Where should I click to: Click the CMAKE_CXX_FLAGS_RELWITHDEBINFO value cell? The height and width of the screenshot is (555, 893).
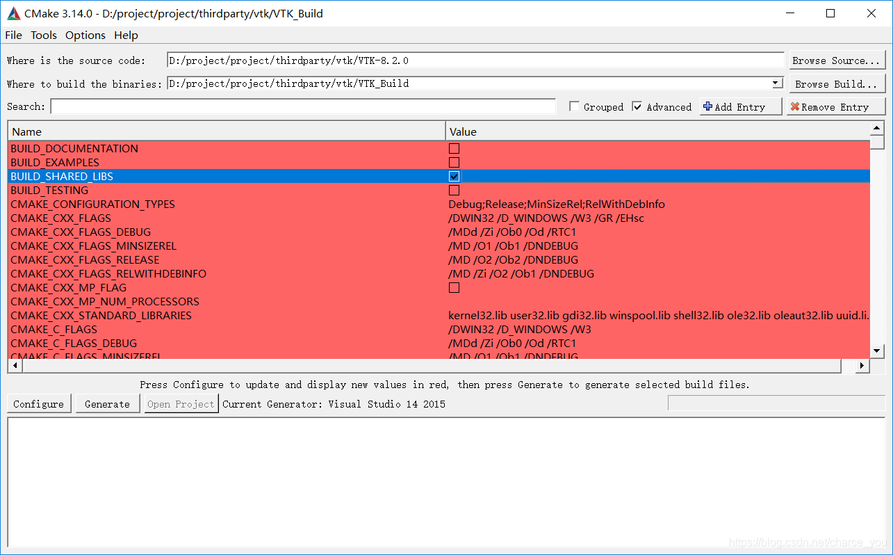(657, 273)
